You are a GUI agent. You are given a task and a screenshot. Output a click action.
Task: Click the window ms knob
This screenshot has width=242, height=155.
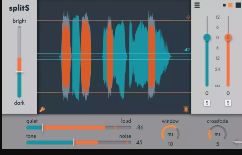click(x=170, y=134)
